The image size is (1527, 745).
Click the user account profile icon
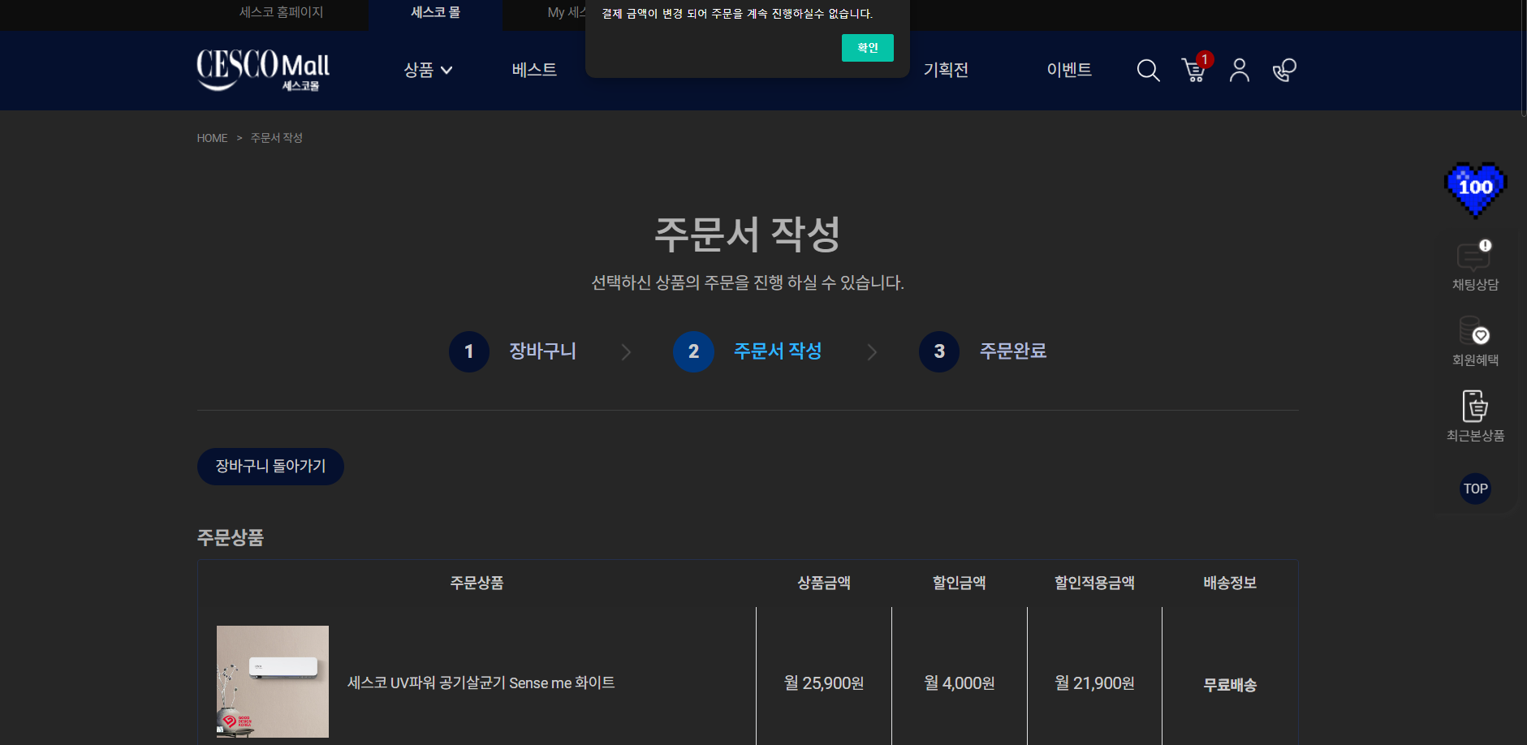tap(1239, 71)
